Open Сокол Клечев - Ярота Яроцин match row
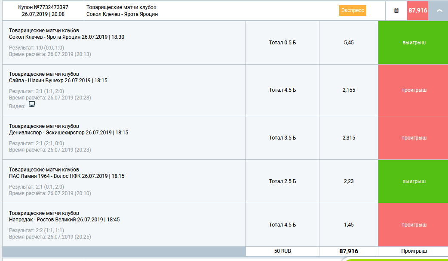 pyautogui.click(x=67, y=37)
